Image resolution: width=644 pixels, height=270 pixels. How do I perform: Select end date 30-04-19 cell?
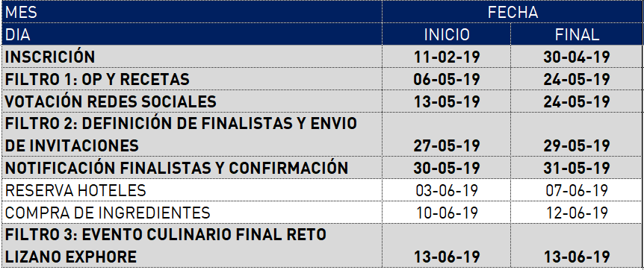point(577,57)
